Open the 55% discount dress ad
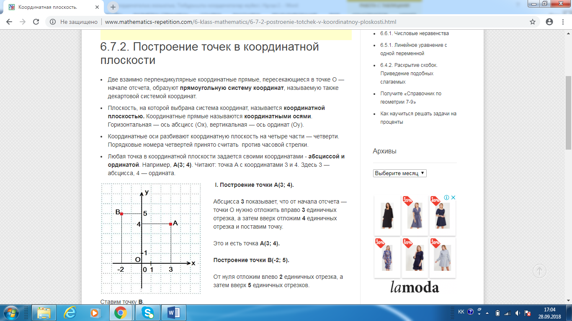 [415, 257]
